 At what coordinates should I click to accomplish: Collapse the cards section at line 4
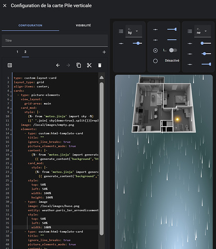[11, 92]
